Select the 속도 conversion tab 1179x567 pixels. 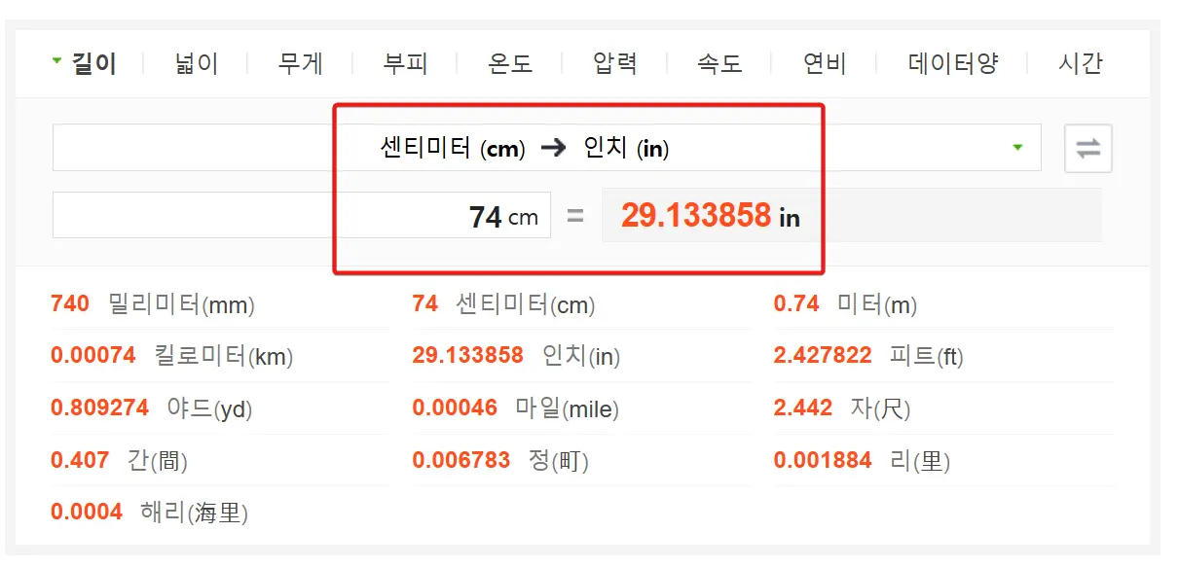(718, 62)
